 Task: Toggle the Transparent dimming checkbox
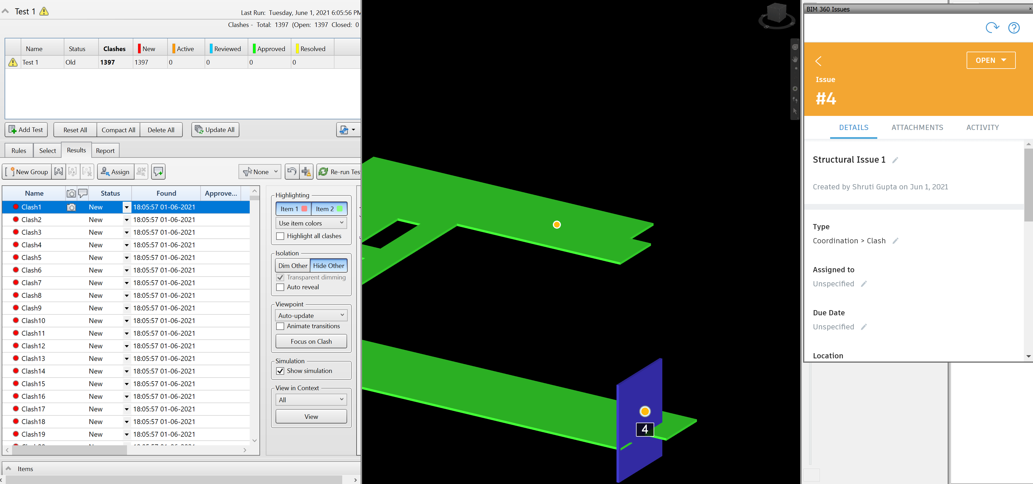click(280, 277)
